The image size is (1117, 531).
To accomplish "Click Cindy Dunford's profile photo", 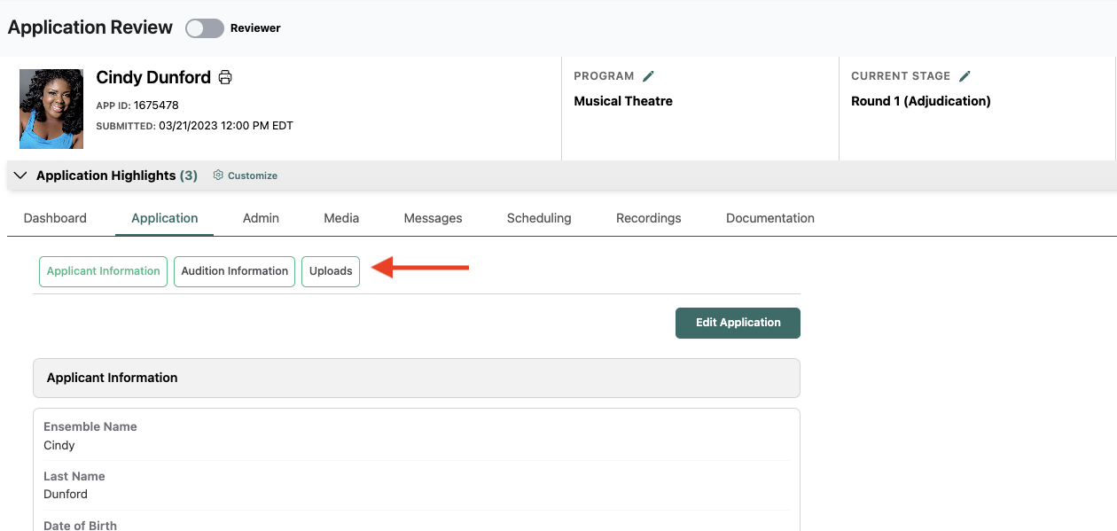I will coord(51,109).
